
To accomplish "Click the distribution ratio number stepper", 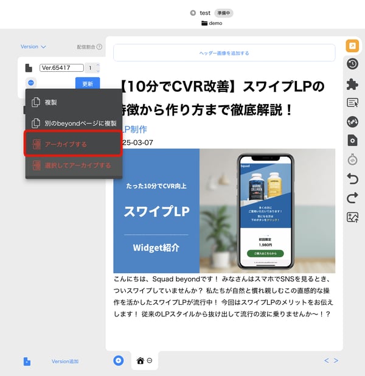I will pyautogui.click(x=92, y=68).
